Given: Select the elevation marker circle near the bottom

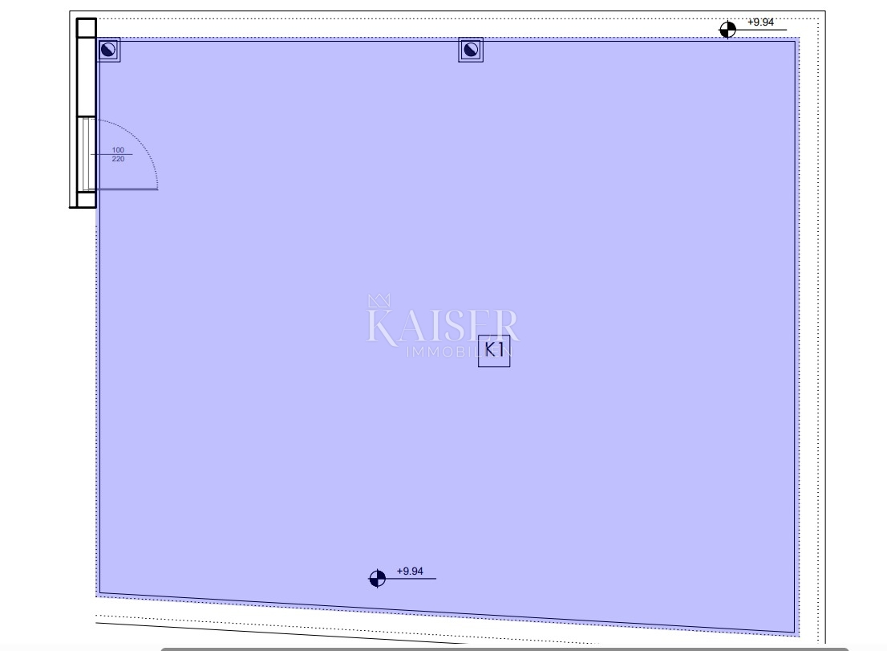Looking at the screenshot, I should point(377,578).
